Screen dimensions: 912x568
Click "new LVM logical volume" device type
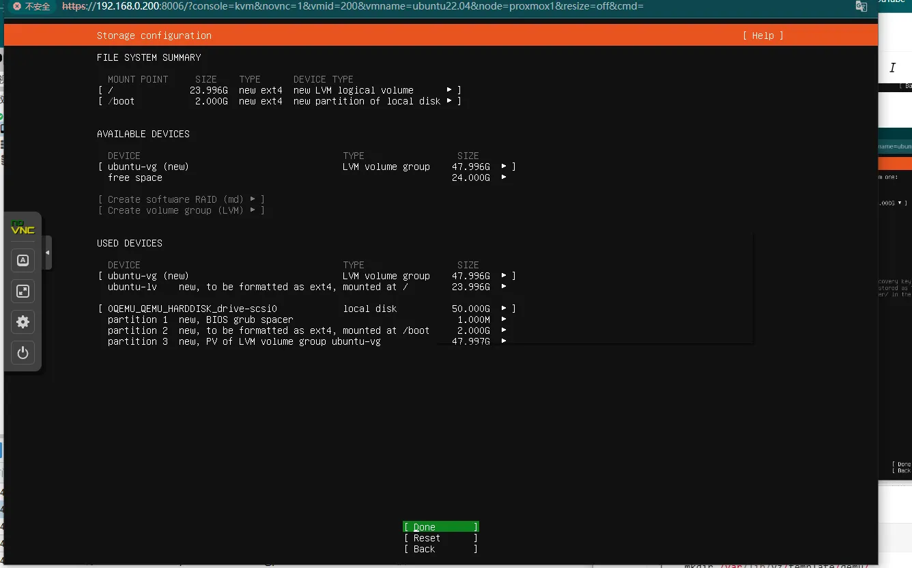pyautogui.click(x=354, y=90)
